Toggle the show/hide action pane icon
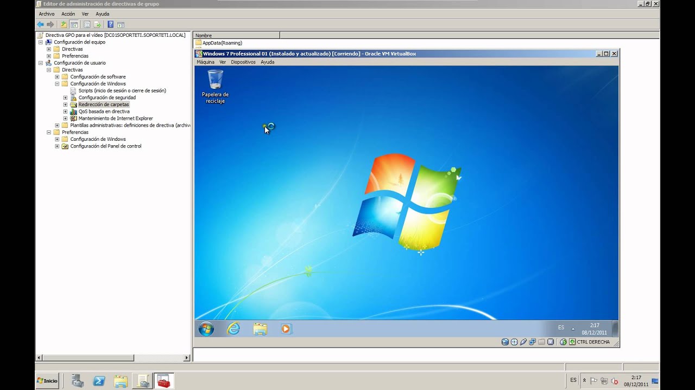 [121, 24]
